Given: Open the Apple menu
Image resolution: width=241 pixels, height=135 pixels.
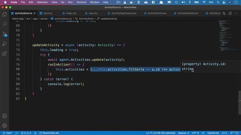Looking at the screenshot, I should pos(5,2).
